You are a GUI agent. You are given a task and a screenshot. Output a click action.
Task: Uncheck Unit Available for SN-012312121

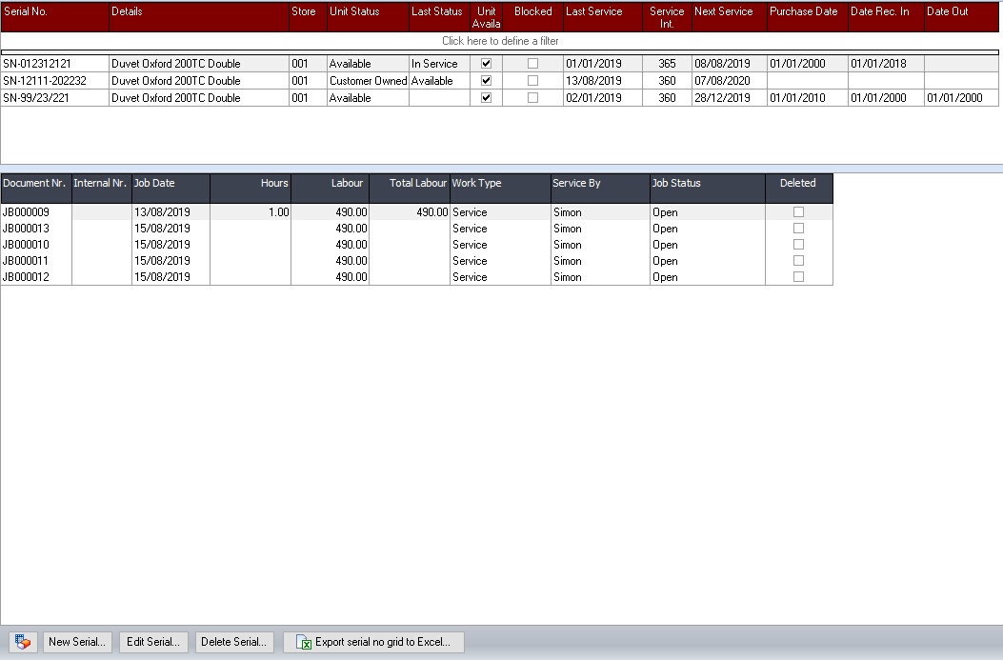pyautogui.click(x=487, y=64)
